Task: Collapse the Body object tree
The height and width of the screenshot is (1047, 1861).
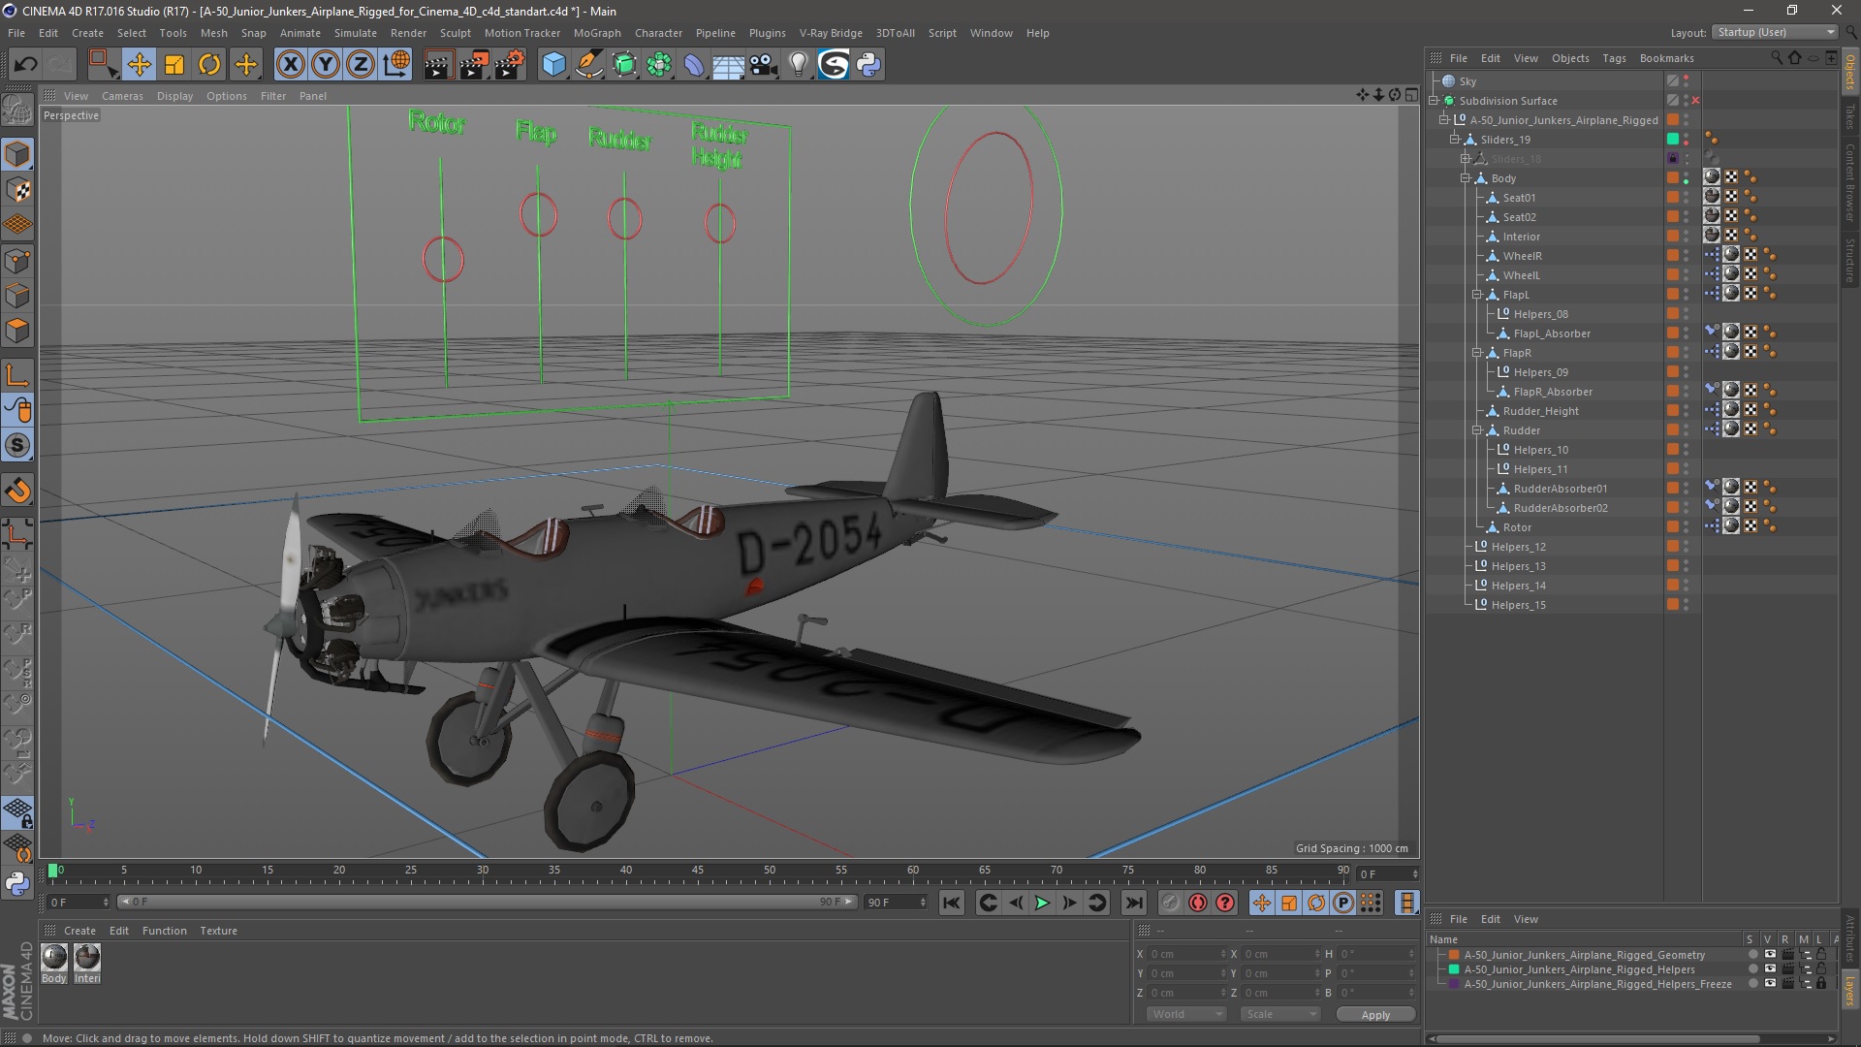Action: 1466,178
